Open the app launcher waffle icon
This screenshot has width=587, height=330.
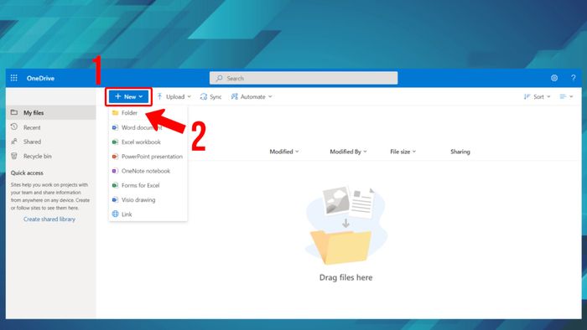[14, 78]
